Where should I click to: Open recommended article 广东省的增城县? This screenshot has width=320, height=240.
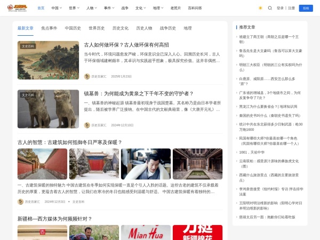click(x=270, y=95)
